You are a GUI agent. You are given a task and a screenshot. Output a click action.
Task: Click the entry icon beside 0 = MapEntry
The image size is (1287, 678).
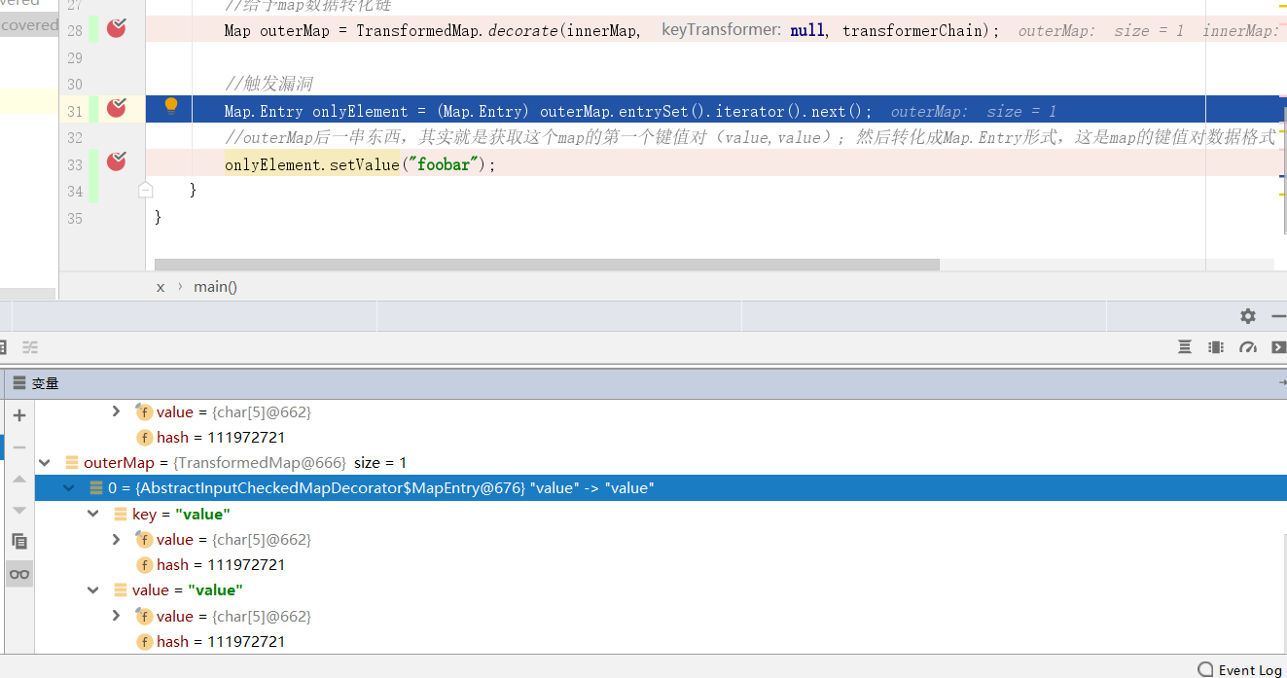pos(95,488)
